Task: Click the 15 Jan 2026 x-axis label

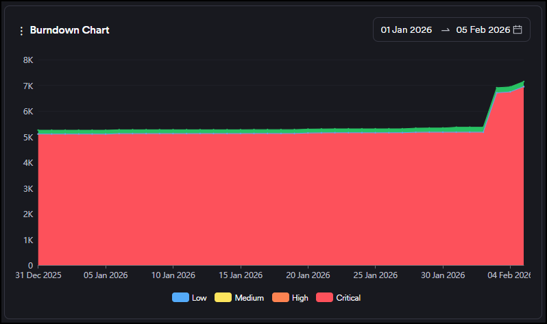Action: coord(240,275)
